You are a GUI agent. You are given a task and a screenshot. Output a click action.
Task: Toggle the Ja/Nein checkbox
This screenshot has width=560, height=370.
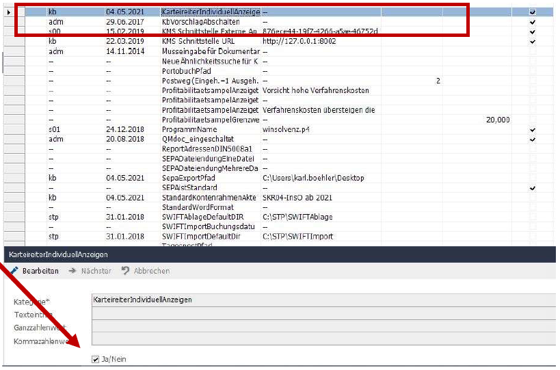point(95,359)
